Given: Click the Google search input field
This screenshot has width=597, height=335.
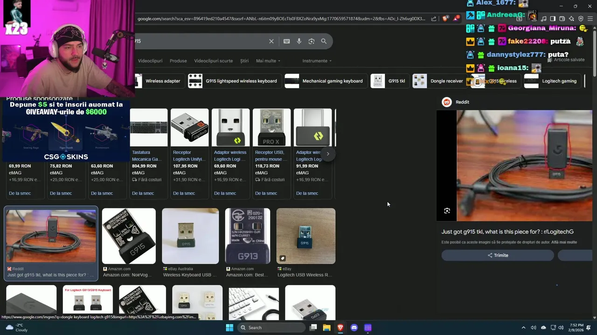Looking at the screenshot, I should 201,41.
